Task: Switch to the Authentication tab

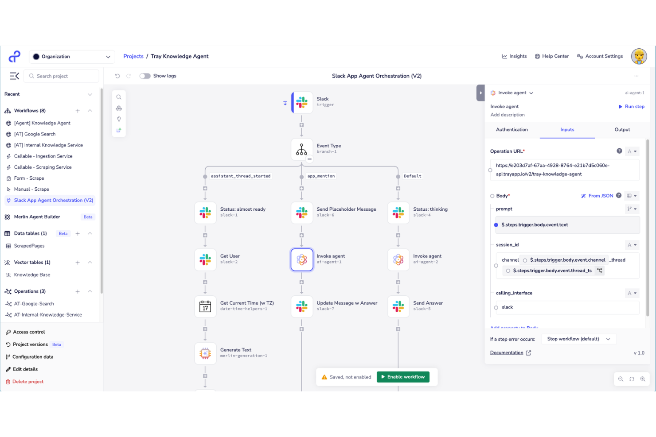Action: (512, 130)
